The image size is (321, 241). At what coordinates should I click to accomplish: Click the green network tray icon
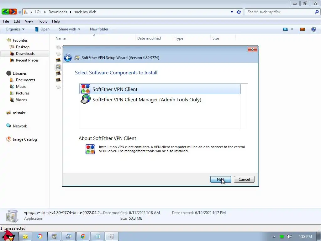pyautogui.click(x=282, y=237)
